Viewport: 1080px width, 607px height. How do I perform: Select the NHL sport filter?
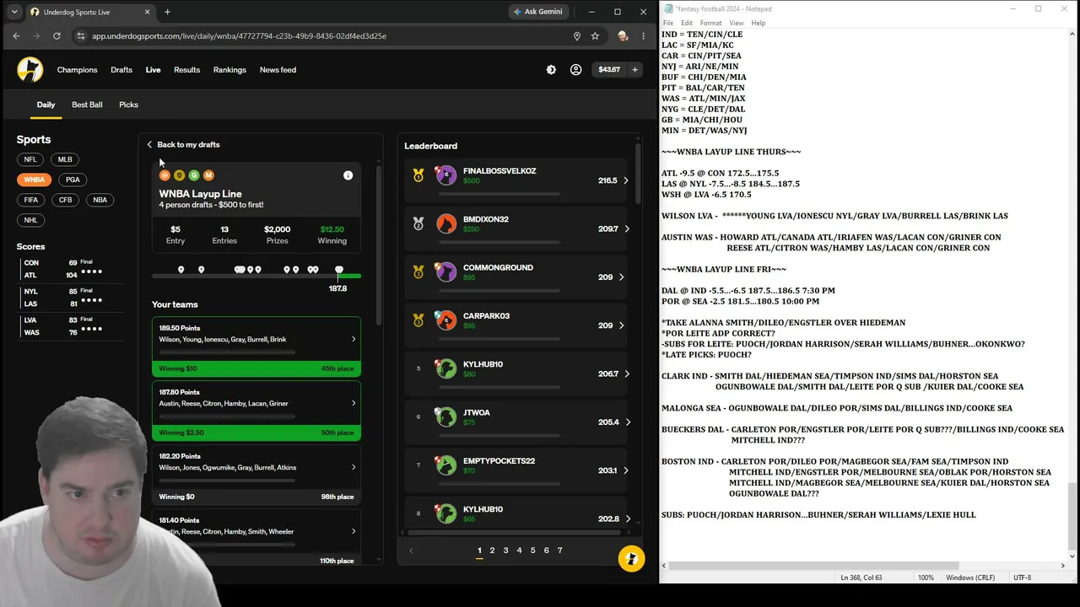(30, 220)
